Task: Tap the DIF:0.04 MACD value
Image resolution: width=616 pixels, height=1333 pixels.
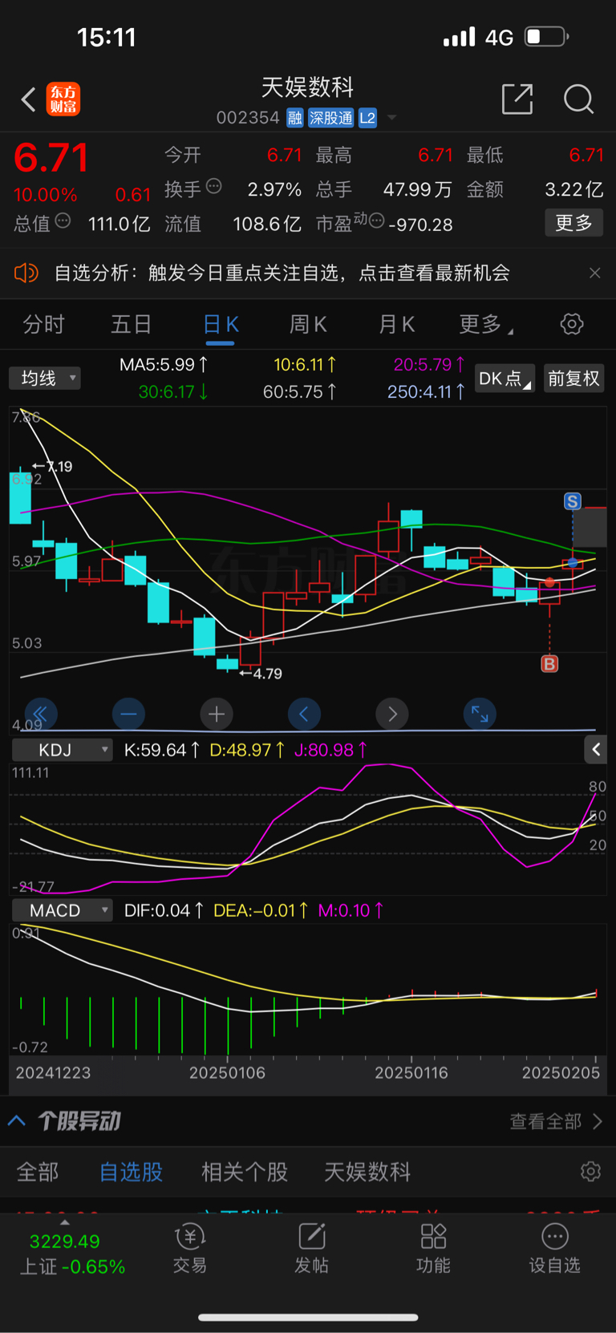Action: (x=164, y=910)
